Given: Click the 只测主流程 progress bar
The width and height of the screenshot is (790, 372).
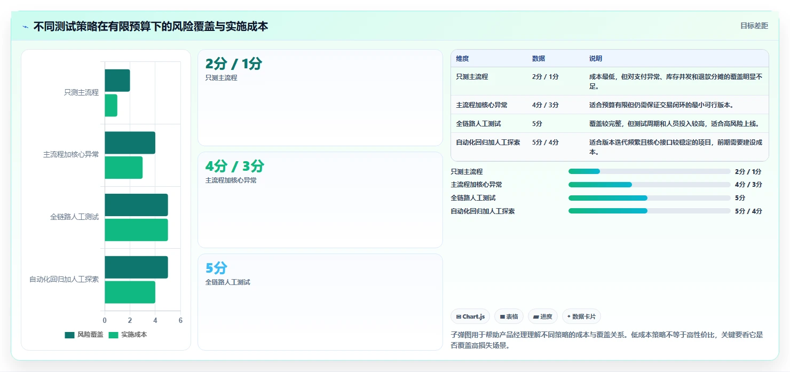Looking at the screenshot, I should point(649,171).
